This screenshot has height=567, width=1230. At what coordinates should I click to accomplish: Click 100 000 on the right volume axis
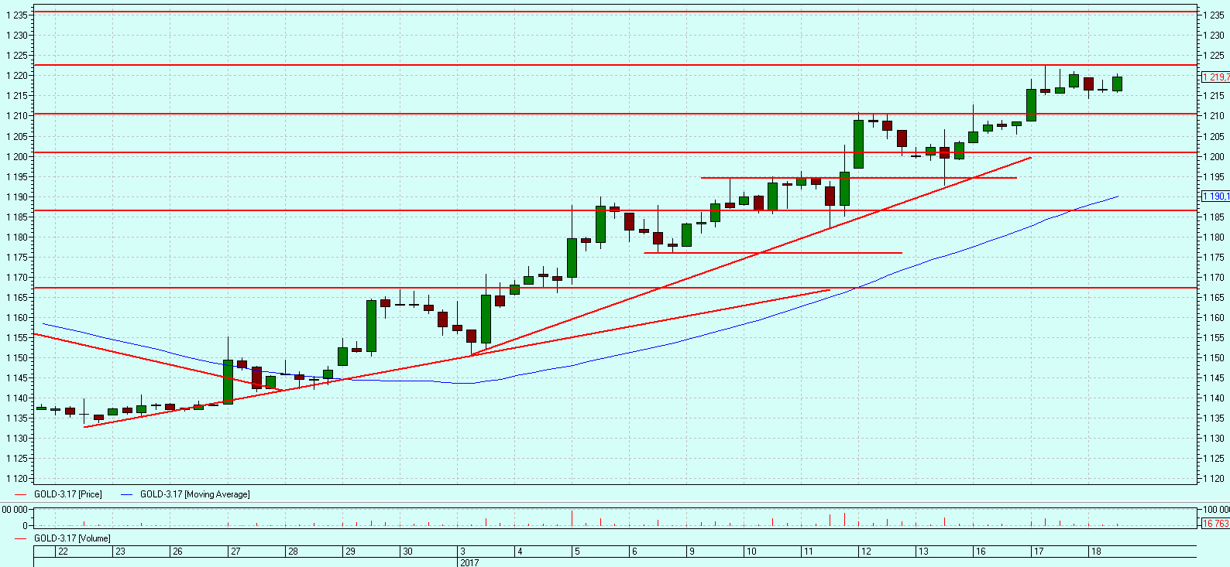pyautogui.click(x=1215, y=510)
